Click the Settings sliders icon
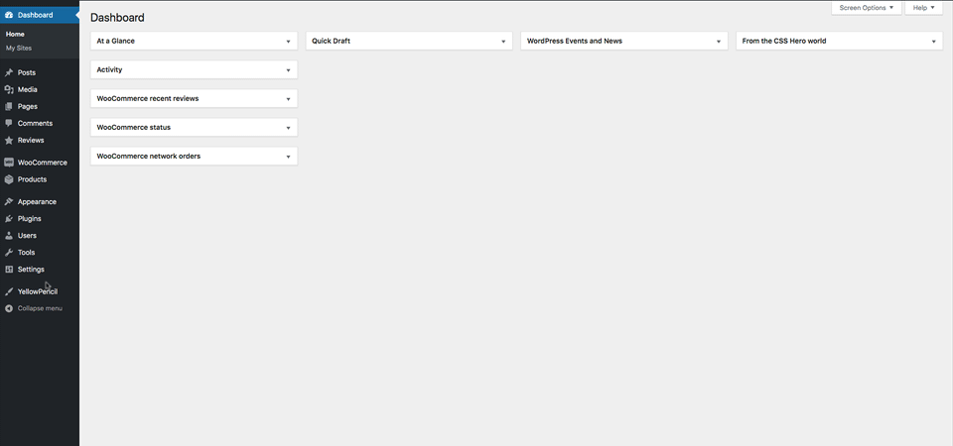The height and width of the screenshot is (446, 953). pos(9,270)
